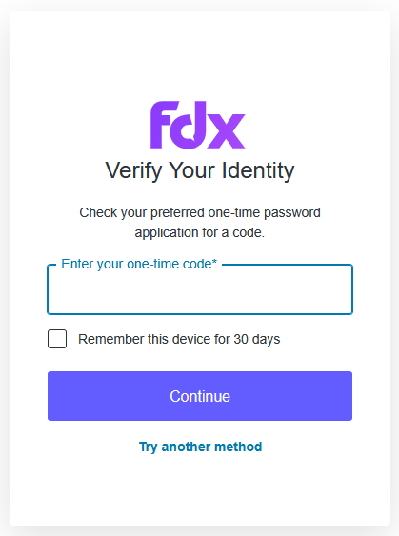The height and width of the screenshot is (536, 399).
Task: Click the 'Enter your one-time code' floating label
Action: [x=139, y=264]
